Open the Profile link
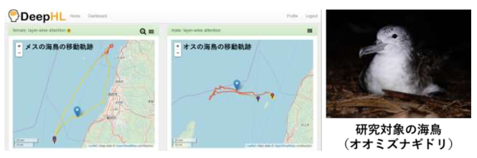Image resolution: width=477 pixels, height=158 pixels. (x=292, y=16)
